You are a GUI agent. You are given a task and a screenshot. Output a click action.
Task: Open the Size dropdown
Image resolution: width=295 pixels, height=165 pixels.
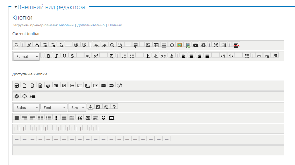77,108
